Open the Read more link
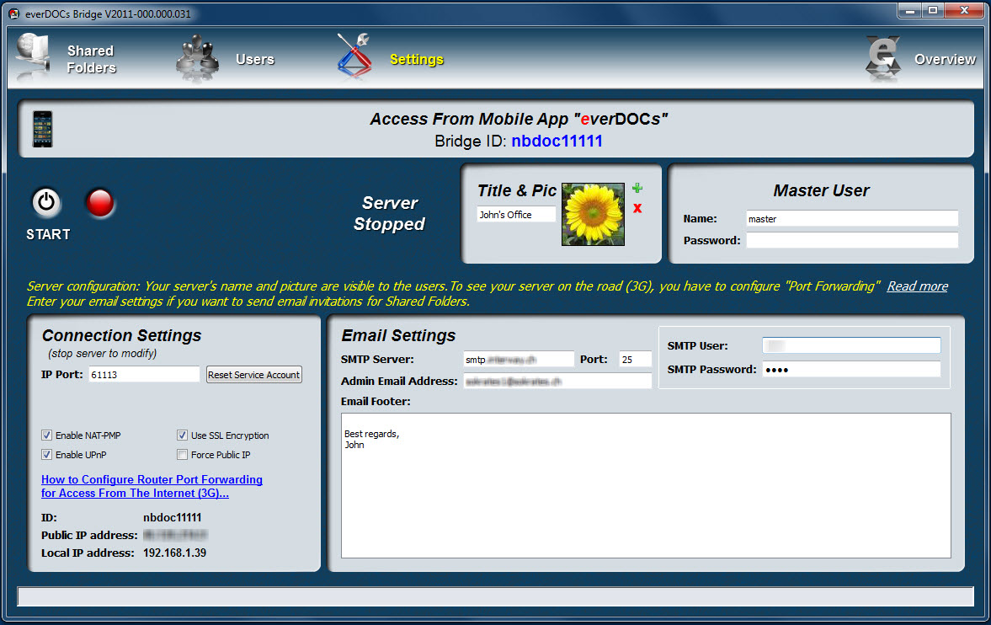991x625 pixels. tap(917, 286)
